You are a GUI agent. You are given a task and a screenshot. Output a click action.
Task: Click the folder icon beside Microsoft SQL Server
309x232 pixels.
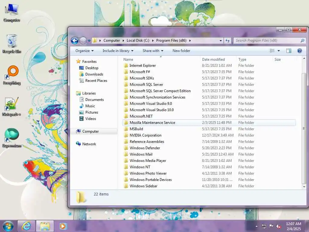(126, 85)
